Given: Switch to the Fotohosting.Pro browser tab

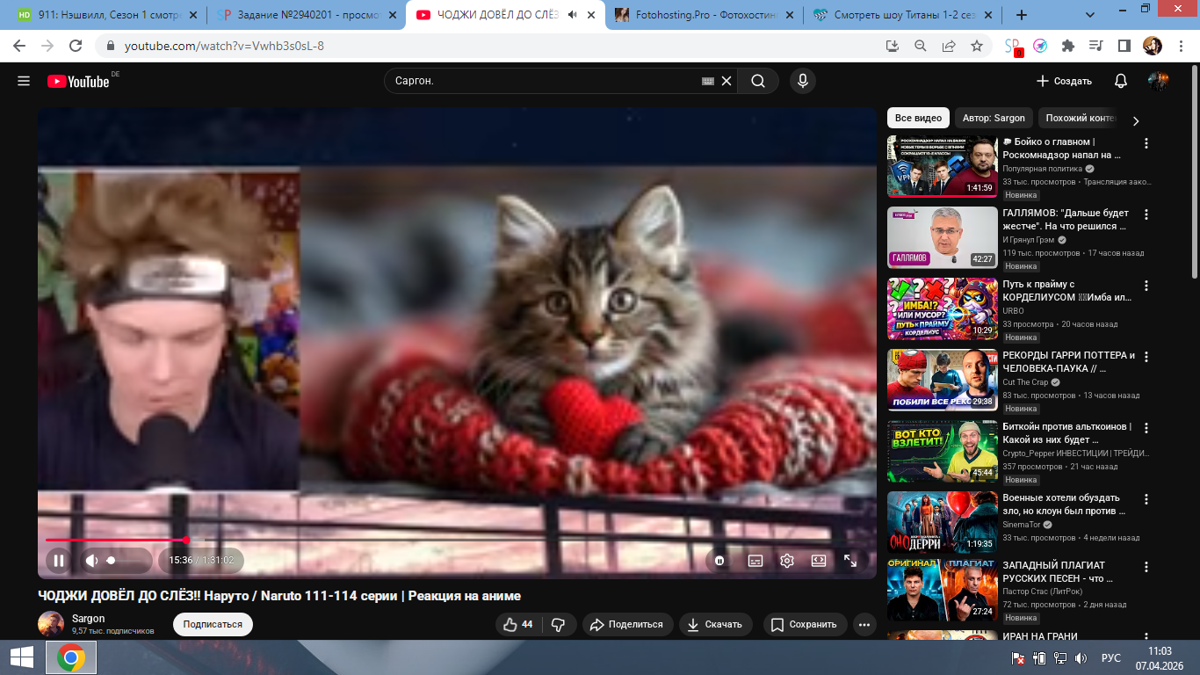Looking at the screenshot, I should [705, 15].
